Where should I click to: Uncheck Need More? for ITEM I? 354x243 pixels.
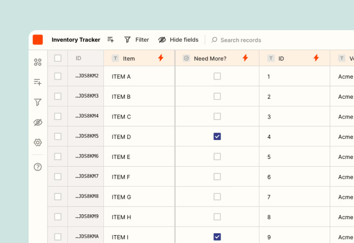217,237
